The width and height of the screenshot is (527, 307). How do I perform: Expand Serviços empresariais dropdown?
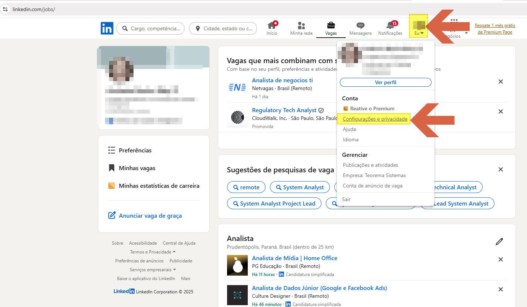pos(153,270)
